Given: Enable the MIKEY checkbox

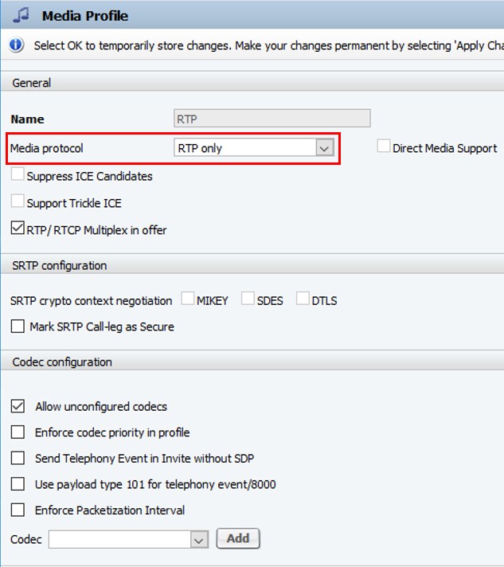Looking at the screenshot, I should click(x=188, y=299).
